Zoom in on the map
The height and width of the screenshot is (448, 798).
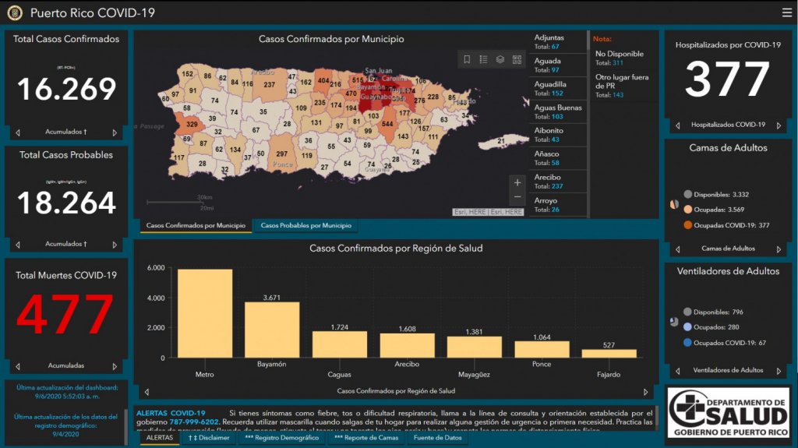[516, 182]
